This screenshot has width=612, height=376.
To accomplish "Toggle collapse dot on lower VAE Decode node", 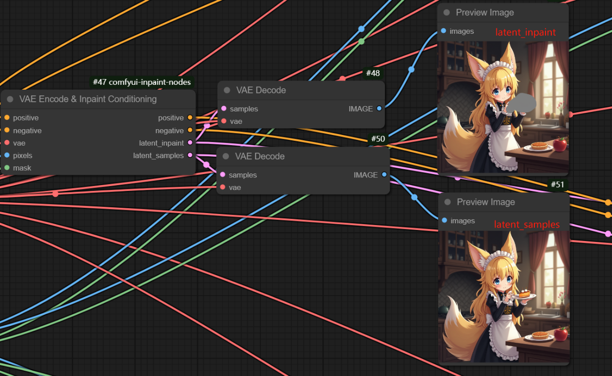I will pos(226,157).
